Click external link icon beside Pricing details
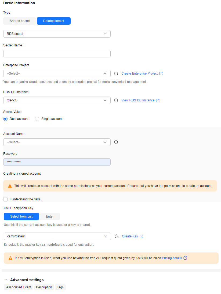 tap(185, 258)
